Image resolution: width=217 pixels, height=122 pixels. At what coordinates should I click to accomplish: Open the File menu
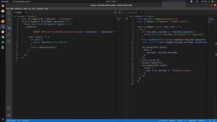click(x=7, y=9)
